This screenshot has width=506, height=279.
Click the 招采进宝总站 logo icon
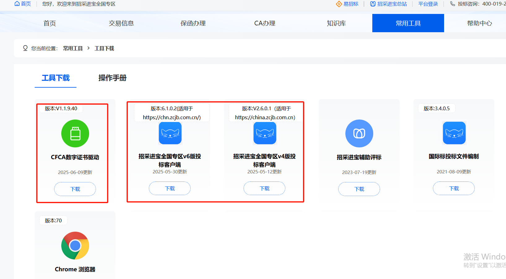pyautogui.click(x=373, y=4)
